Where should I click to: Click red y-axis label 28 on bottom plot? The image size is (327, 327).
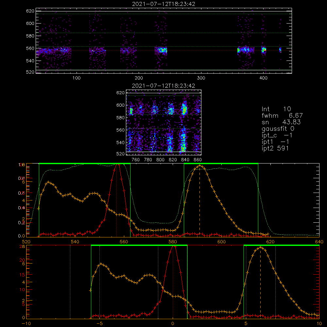tap(22, 246)
